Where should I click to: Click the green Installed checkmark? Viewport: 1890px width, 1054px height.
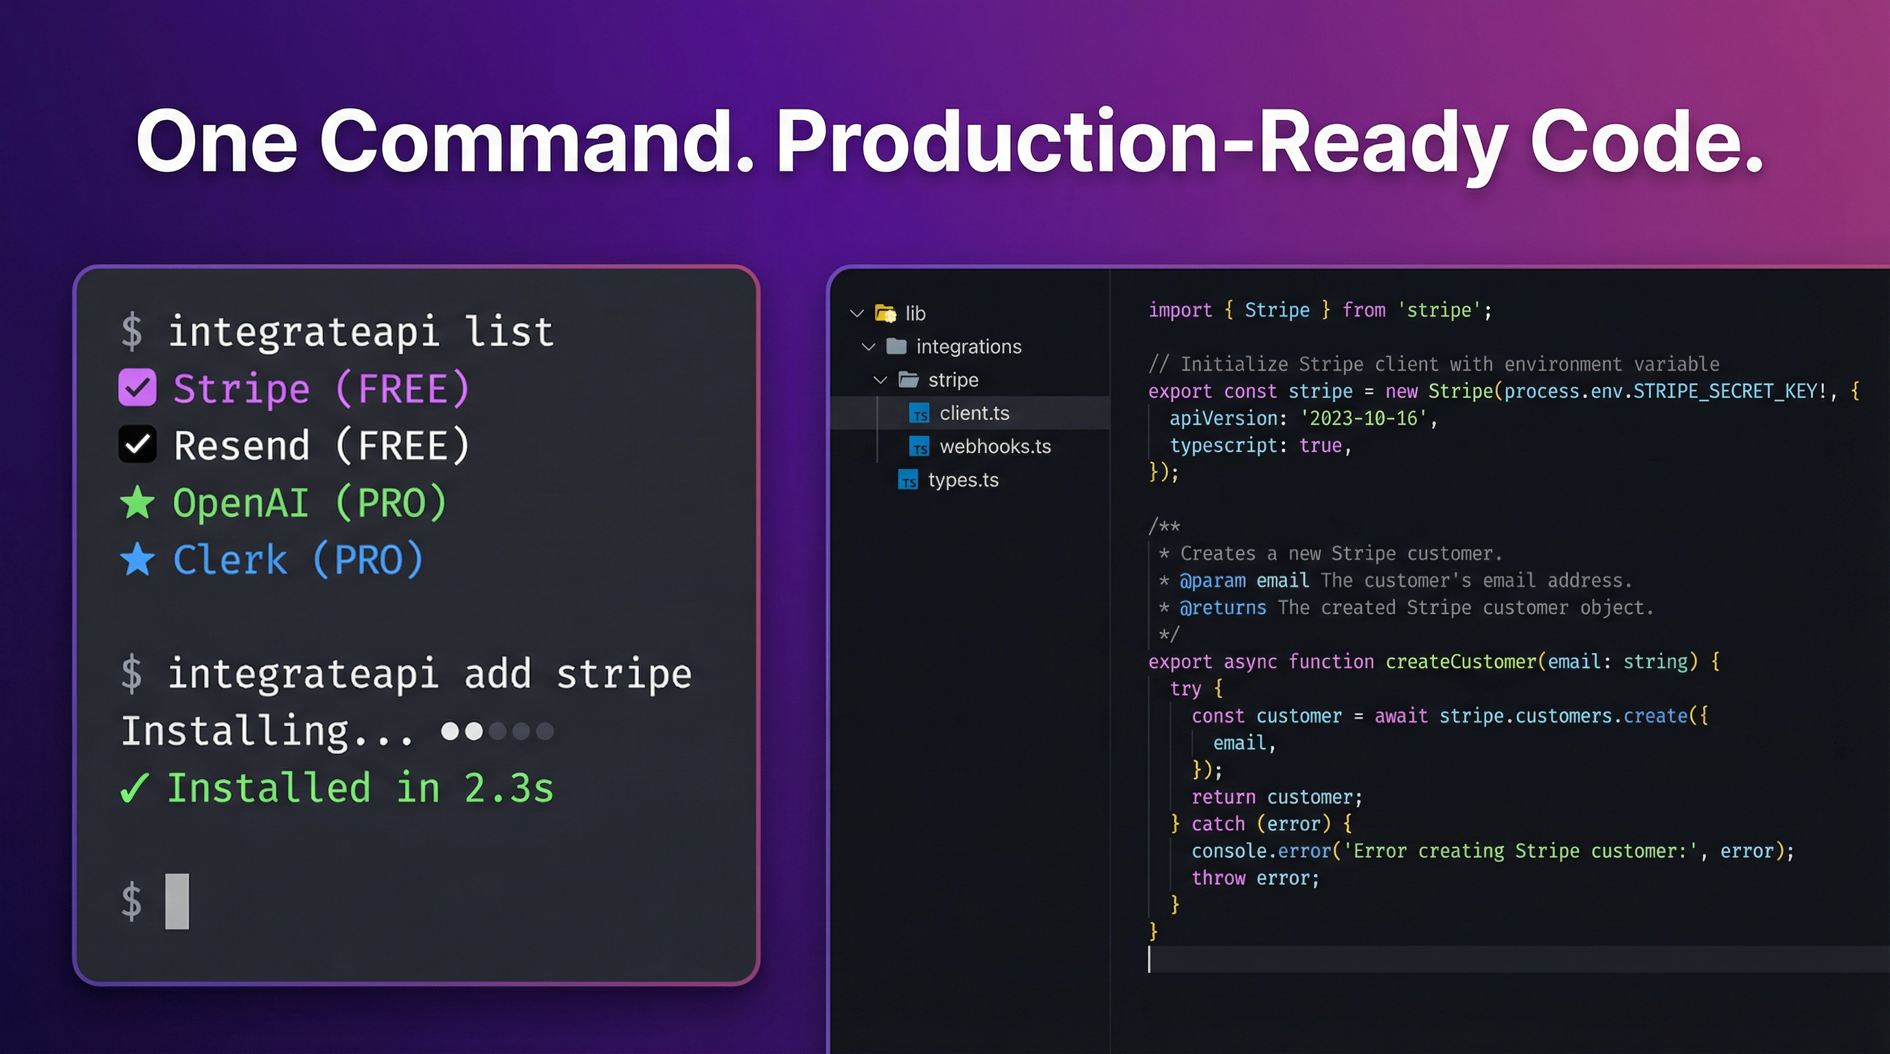click(135, 788)
